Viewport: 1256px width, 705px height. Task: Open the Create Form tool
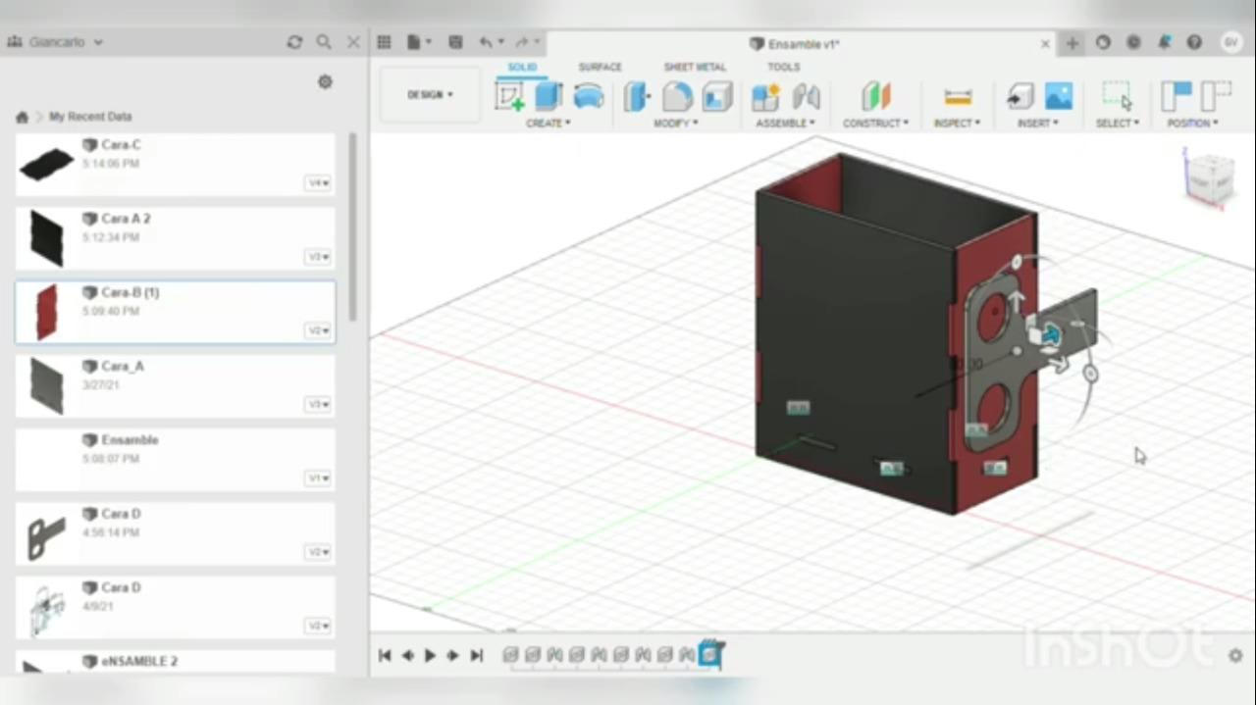point(589,96)
